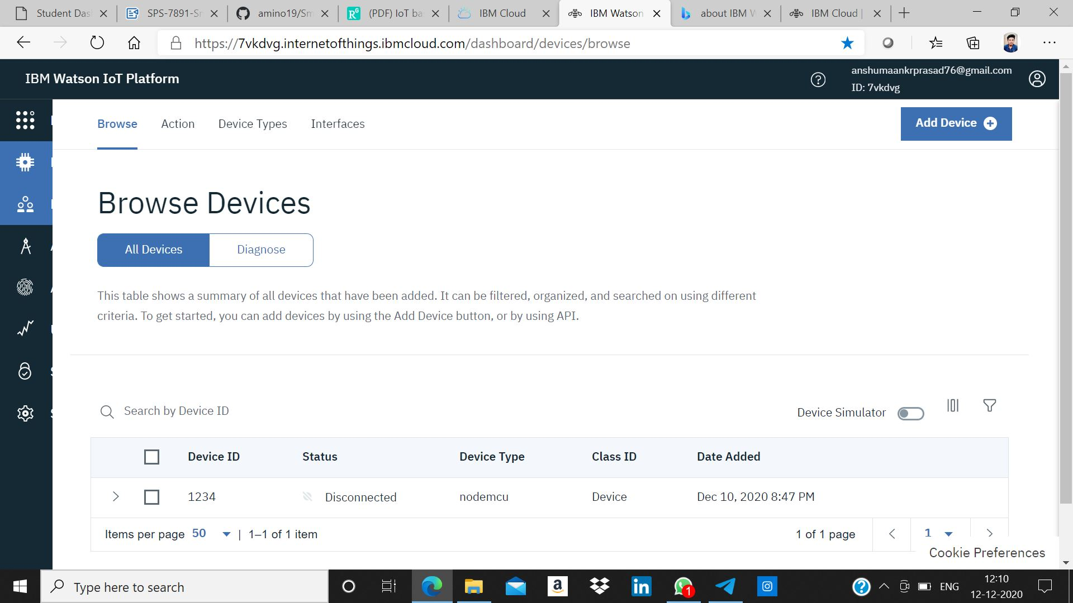Screen dimensions: 1073x603
Task: Click the Security lock icon in sidebar
Action: (x=25, y=371)
